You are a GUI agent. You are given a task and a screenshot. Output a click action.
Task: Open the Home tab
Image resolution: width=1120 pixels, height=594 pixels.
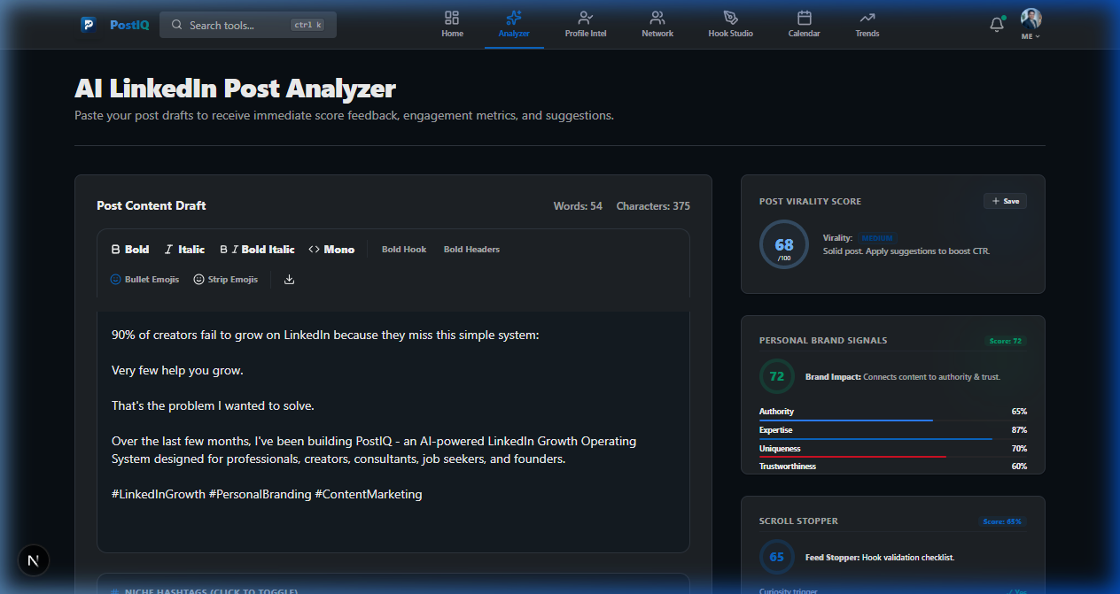click(x=452, y=25)
